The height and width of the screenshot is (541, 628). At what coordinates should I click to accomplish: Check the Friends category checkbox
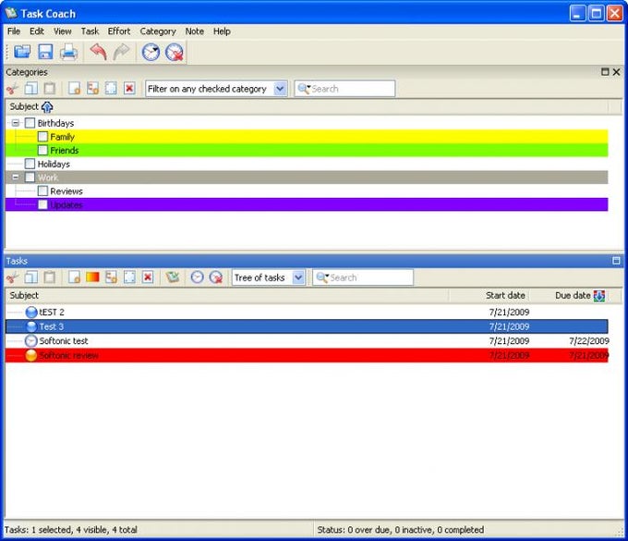(42, 151)
